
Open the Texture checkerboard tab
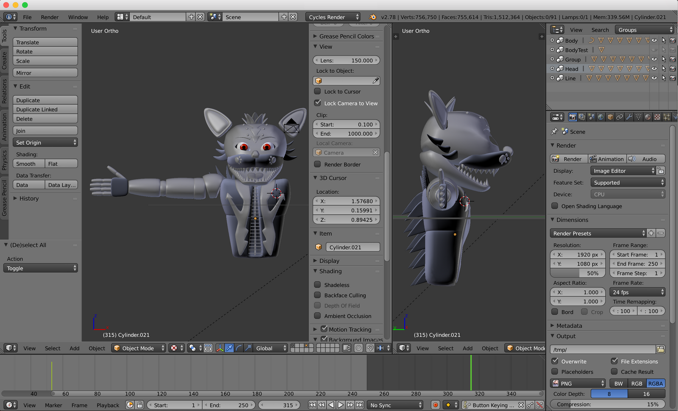(657, 117)
